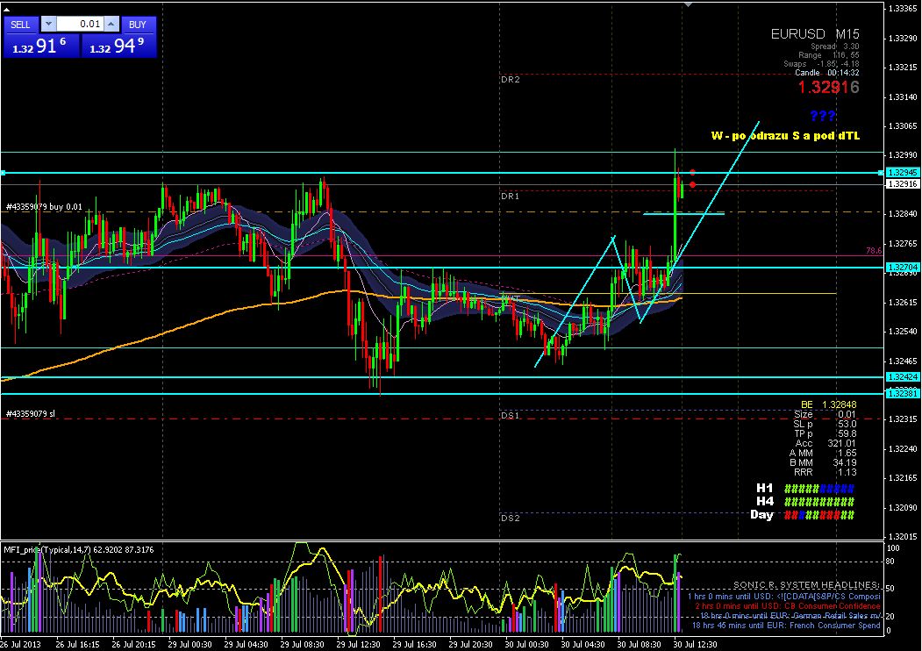Click the Day trend strength row
922x651 pixels.
[803, 515]
